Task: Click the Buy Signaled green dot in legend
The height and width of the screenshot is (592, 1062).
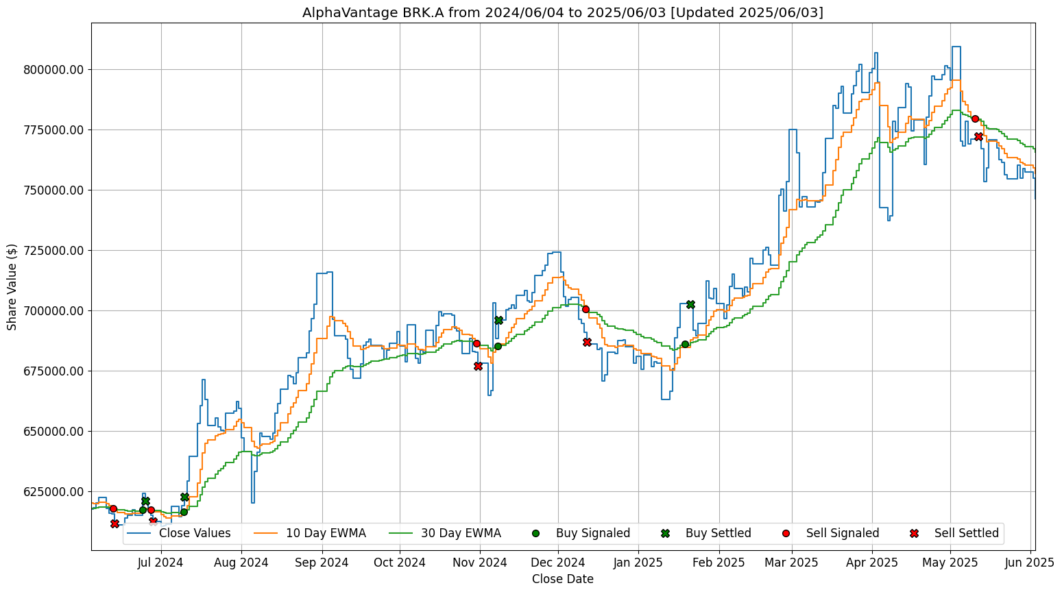Action: 535,533
